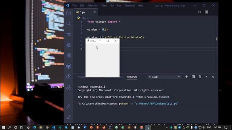Click the python command in terminal
This screenshot has width=232, height=130.
(124, 104)
